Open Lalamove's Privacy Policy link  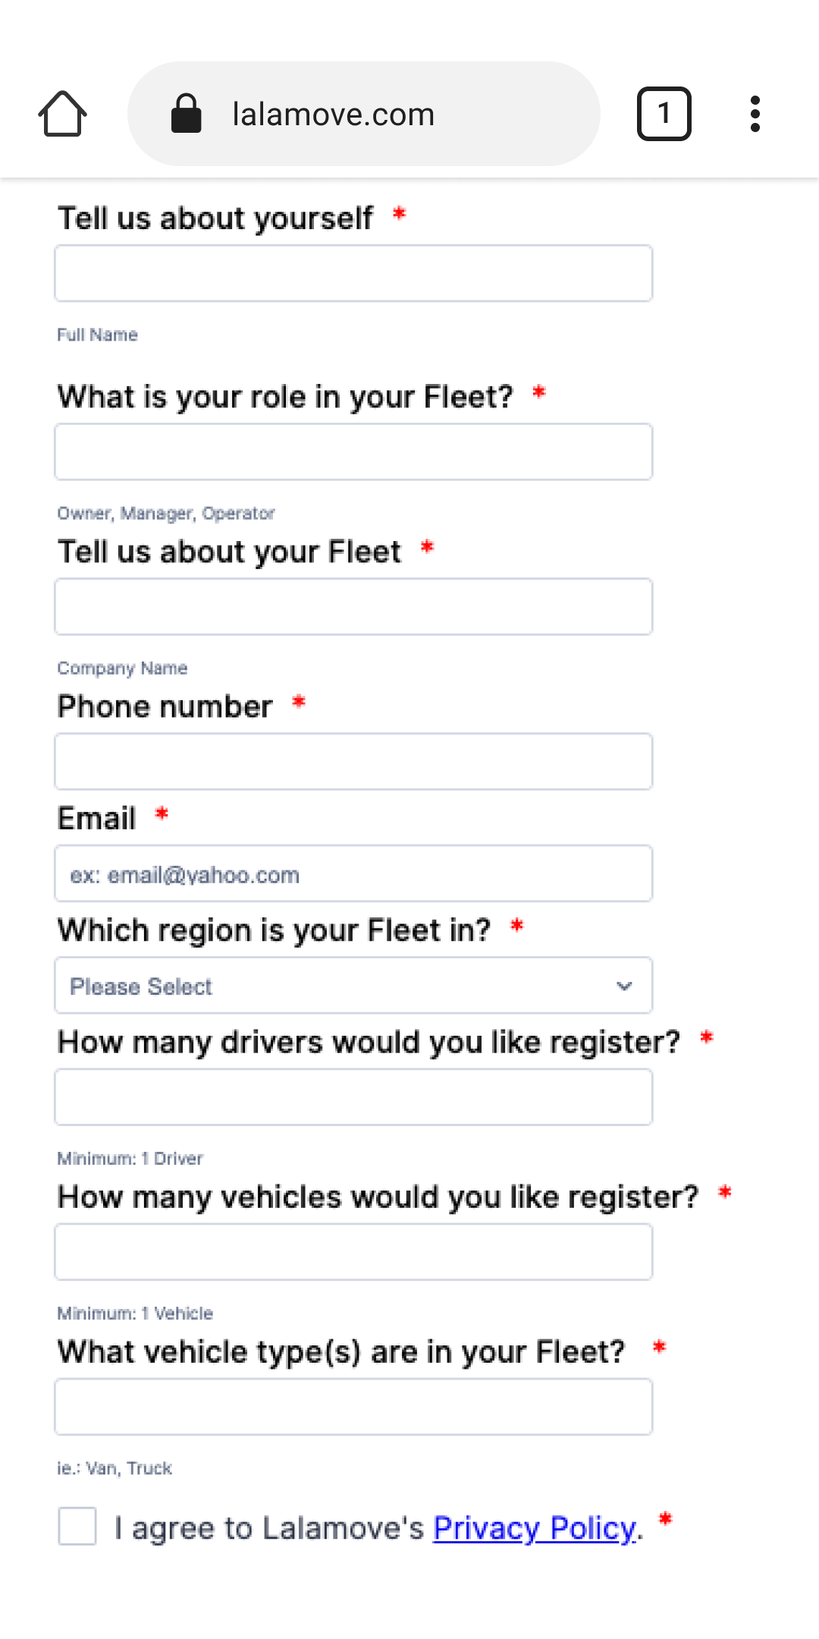(534, 1528)
